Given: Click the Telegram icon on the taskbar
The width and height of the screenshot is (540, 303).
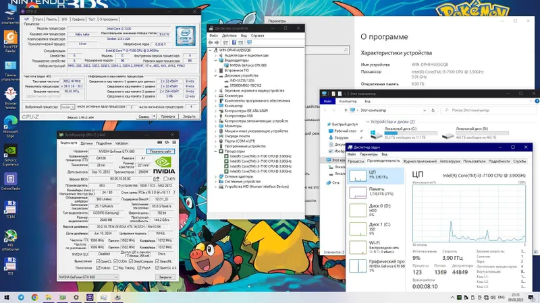Looking at the screenshot, I should pyautogui.click(x=21, y=298).
